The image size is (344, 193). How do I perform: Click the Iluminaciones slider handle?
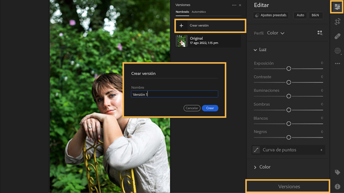[x=289, y=96]
